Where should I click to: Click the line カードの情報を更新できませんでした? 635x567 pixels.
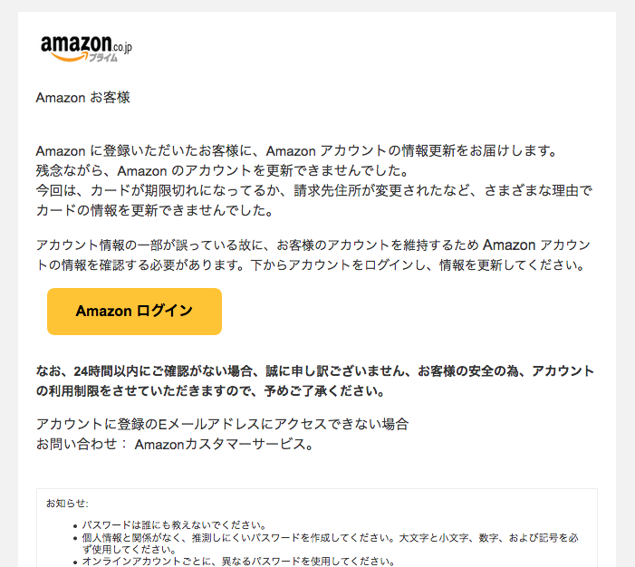(x=155, y=210)
